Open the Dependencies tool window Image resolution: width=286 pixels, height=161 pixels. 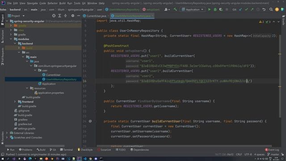pos(140,150)
